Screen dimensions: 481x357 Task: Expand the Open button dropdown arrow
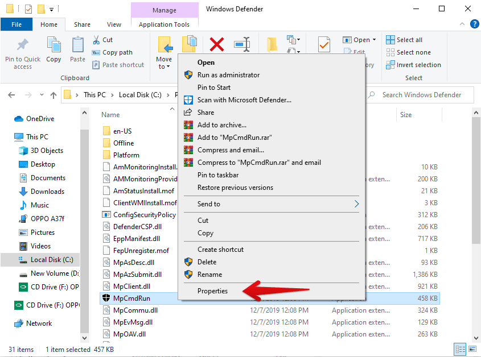(x=374, y=40)
